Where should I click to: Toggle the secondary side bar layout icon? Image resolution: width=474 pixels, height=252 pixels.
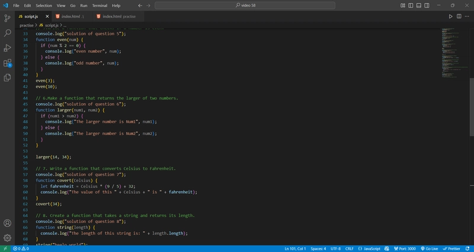click(427, 5)
